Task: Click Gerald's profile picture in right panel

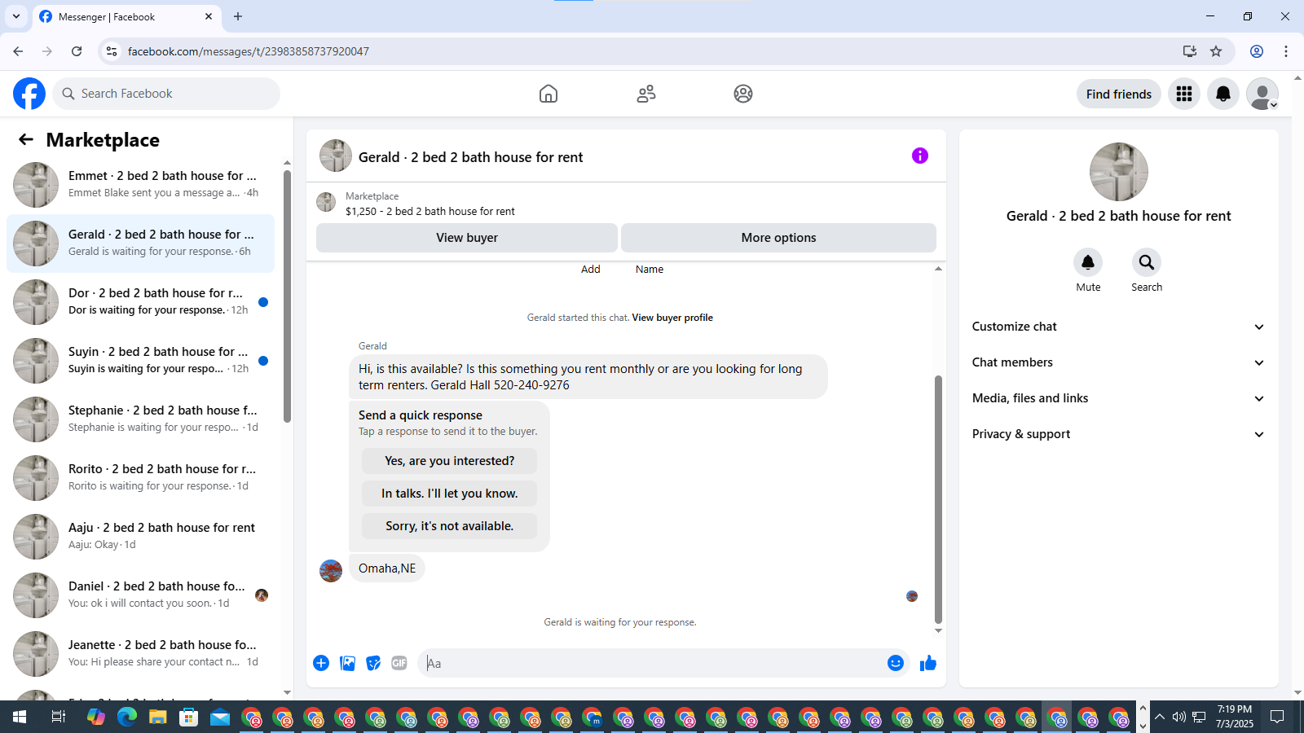Action: tap(1119, 172)
